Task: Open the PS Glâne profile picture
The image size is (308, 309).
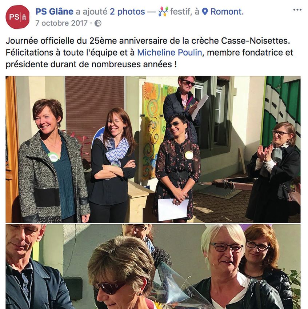Action: 17,17
